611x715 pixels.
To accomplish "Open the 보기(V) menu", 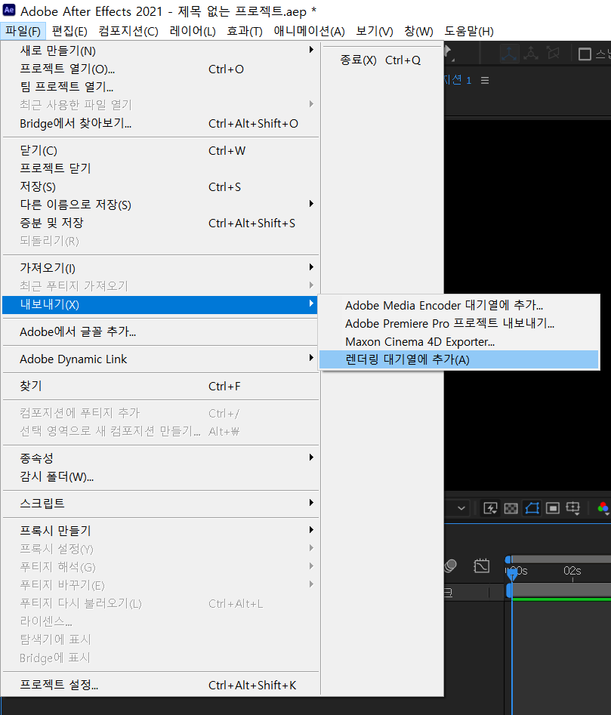I will coord(375,31).
